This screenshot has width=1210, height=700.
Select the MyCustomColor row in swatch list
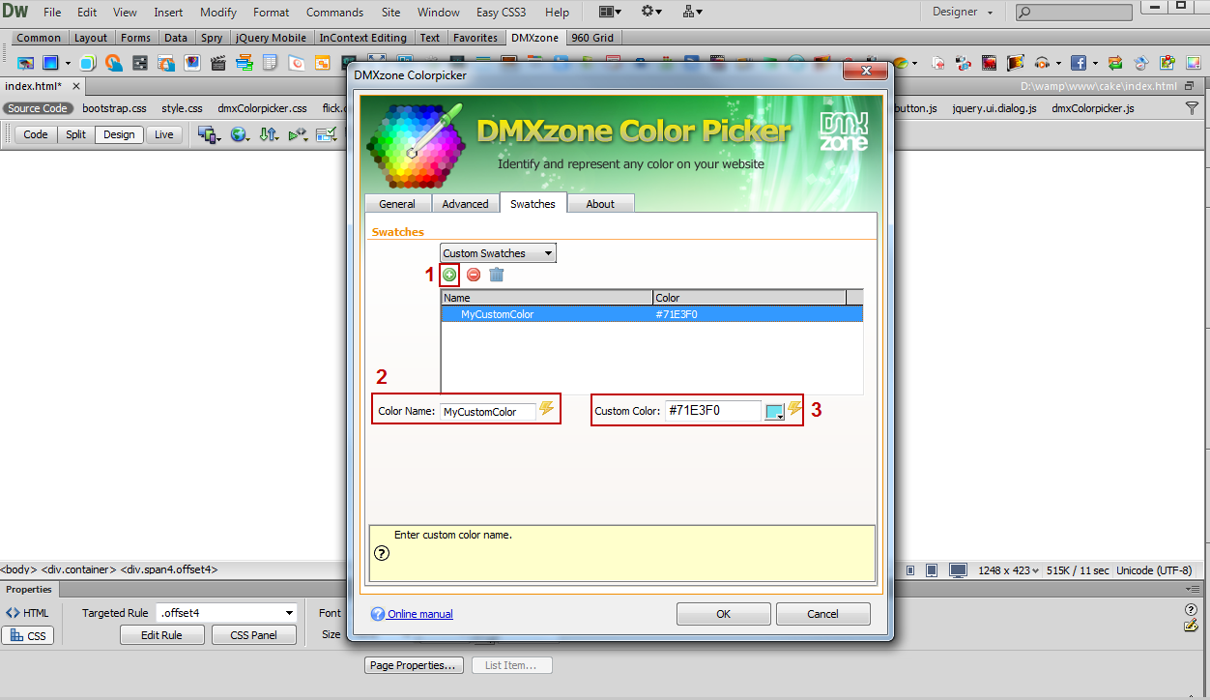pos(652,314)
